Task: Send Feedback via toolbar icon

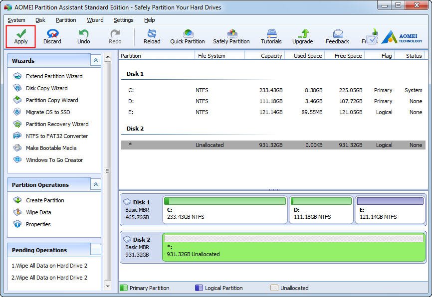Action: click(x=337, y=36)
